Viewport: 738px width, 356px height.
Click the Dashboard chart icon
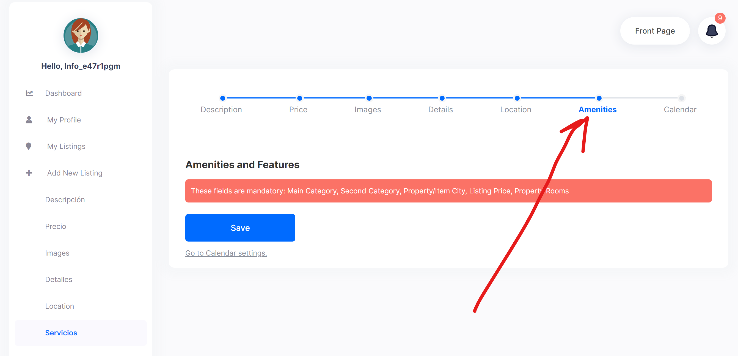29,93
